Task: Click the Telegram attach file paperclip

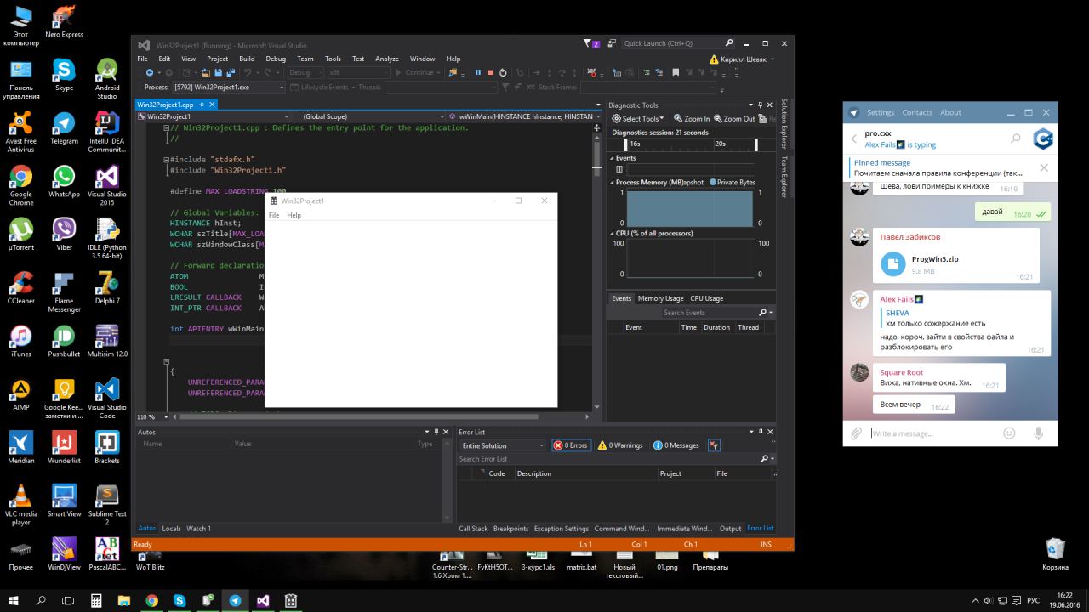Action: click(857, 433)
